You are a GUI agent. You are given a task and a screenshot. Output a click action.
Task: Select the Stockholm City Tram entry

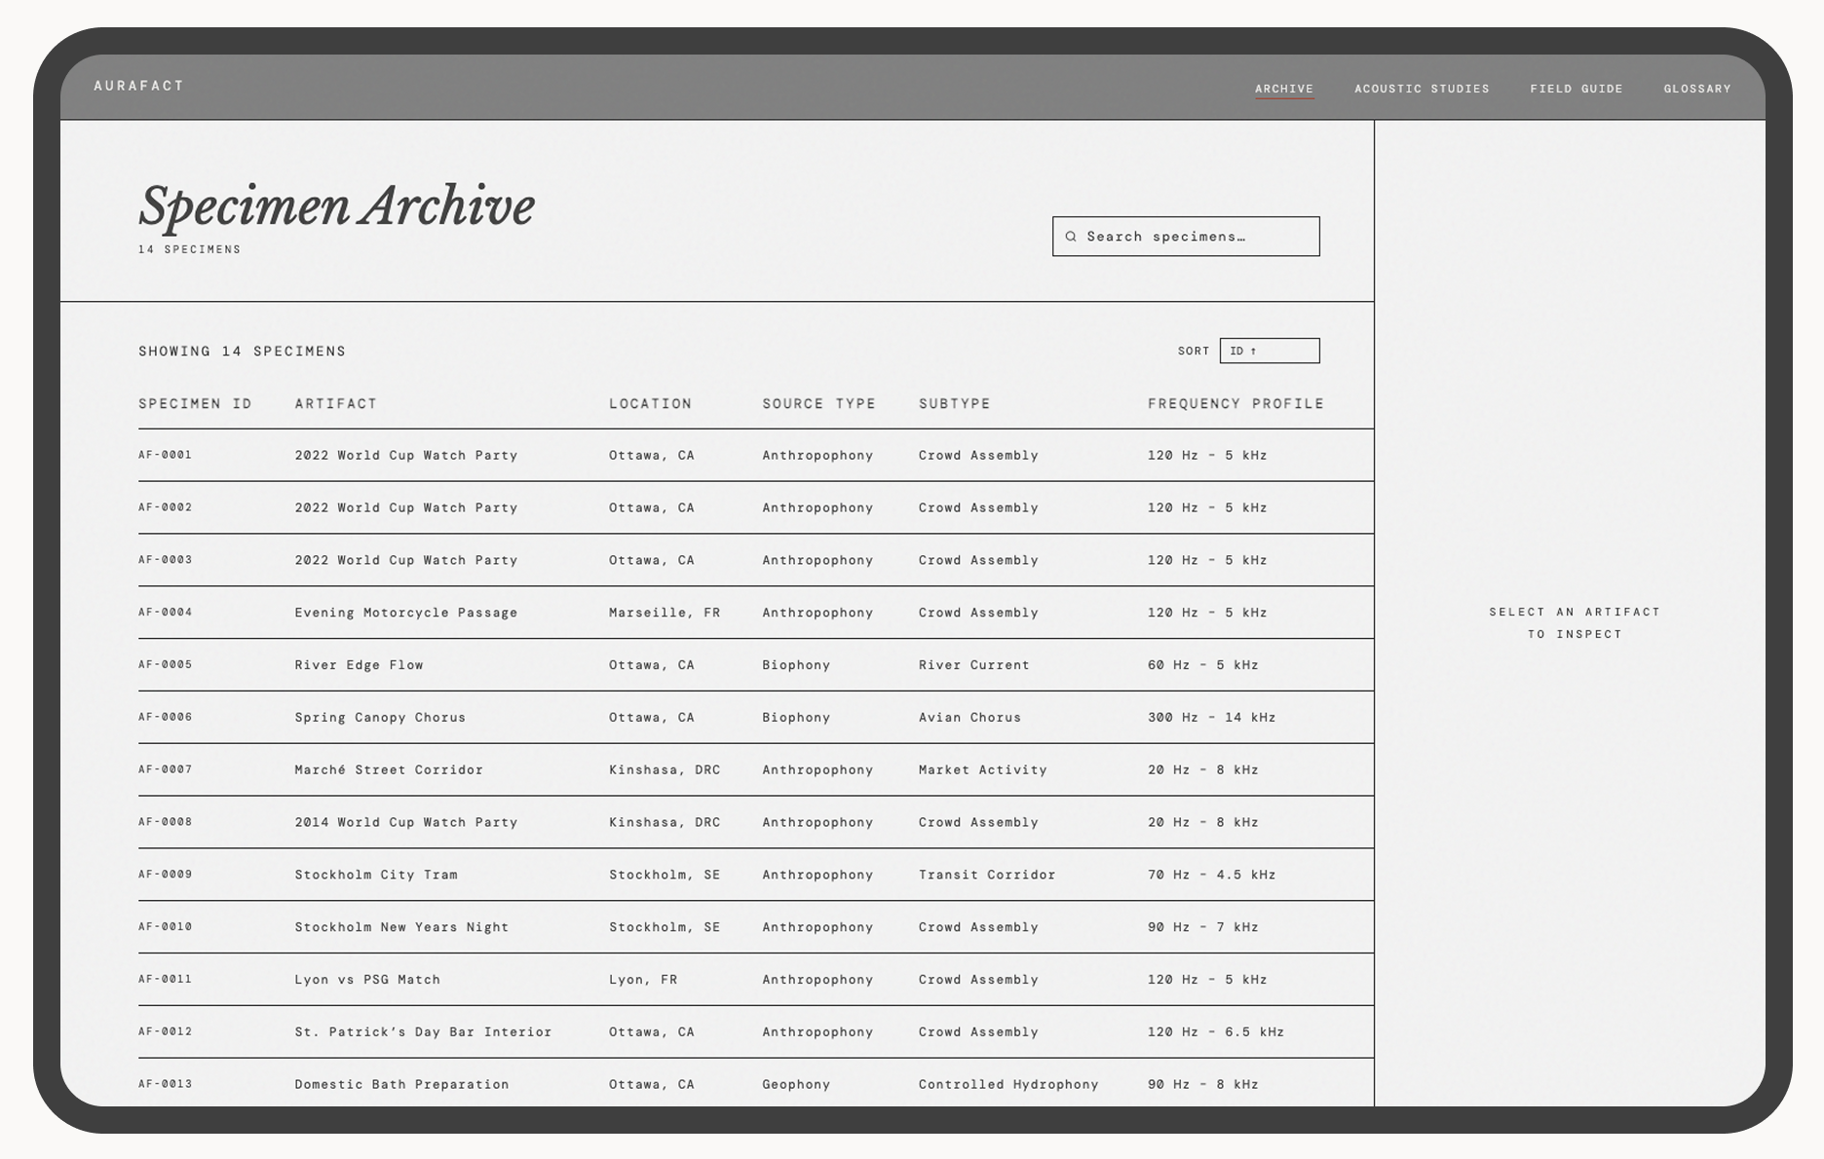(376, 875)
